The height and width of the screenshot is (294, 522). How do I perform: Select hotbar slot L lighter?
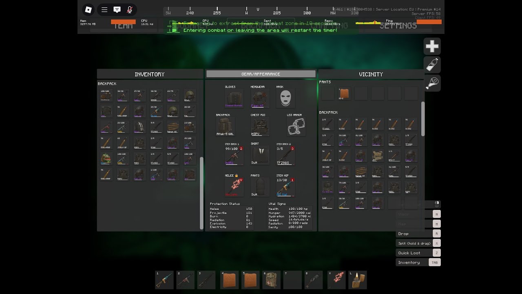coord(358,280)
